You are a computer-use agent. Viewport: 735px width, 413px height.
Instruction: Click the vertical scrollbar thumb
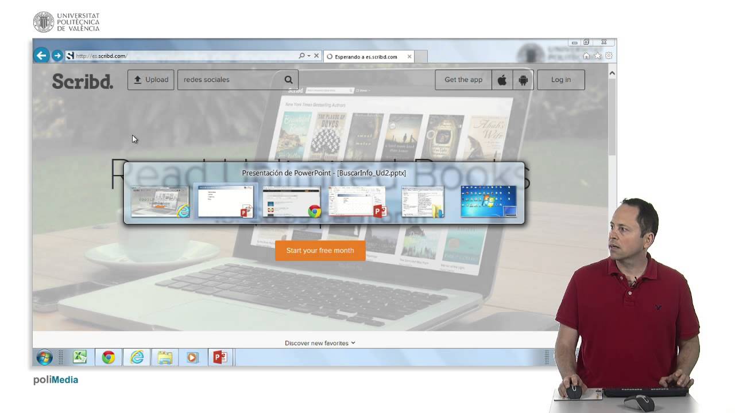coord(612,116)
